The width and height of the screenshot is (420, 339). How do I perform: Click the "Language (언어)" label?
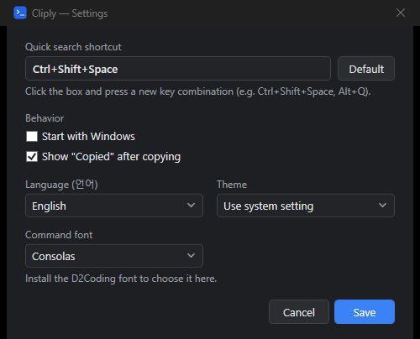pos(61,185)
